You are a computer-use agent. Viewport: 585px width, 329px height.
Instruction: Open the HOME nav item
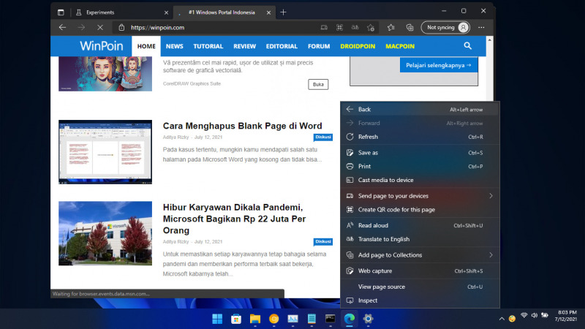click(x=146, y=46)
